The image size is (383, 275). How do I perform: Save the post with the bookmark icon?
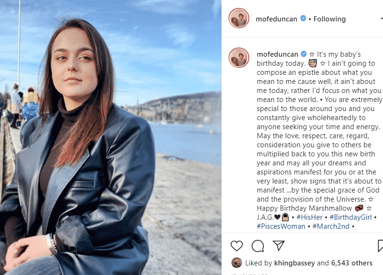[x=380, y=245]
